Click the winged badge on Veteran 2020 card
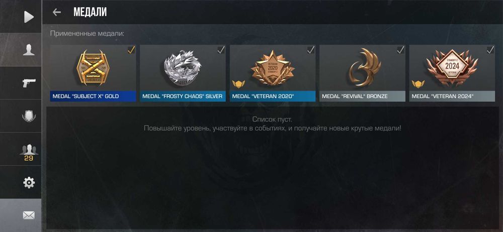The image size is (503, 232). point(238,84)
